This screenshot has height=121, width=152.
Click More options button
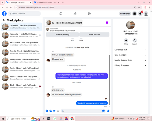(94, 34)
